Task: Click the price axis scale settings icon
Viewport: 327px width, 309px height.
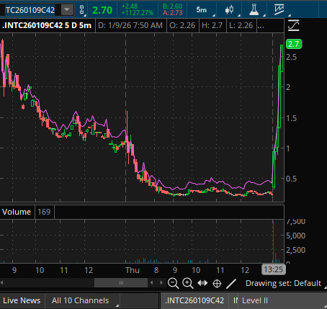Action: 294,25
